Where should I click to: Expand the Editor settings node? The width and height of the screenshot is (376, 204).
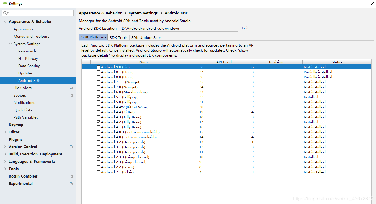point(5,132)
